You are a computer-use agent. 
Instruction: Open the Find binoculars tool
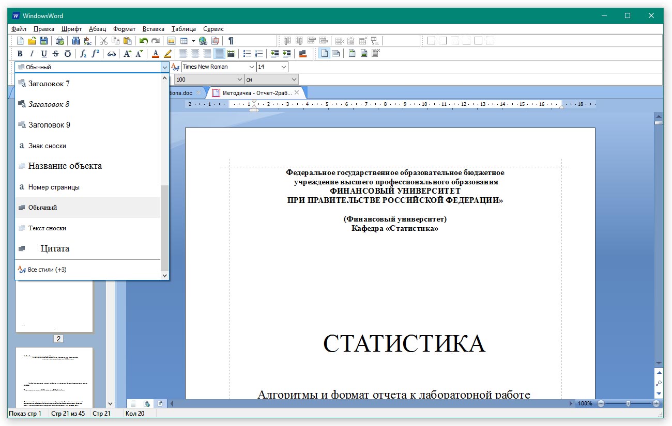click(75, 41)
